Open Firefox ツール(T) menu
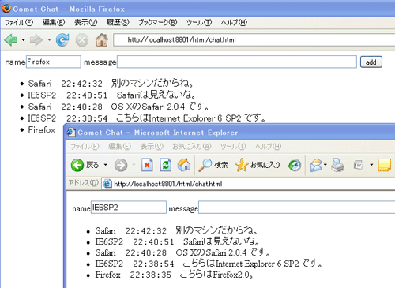 (x=199, y=23)
